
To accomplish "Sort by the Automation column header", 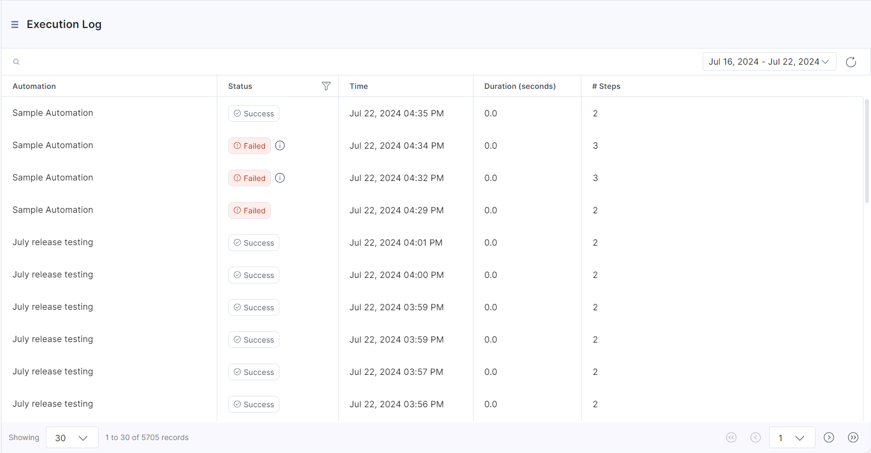I will tap(34, 86).
